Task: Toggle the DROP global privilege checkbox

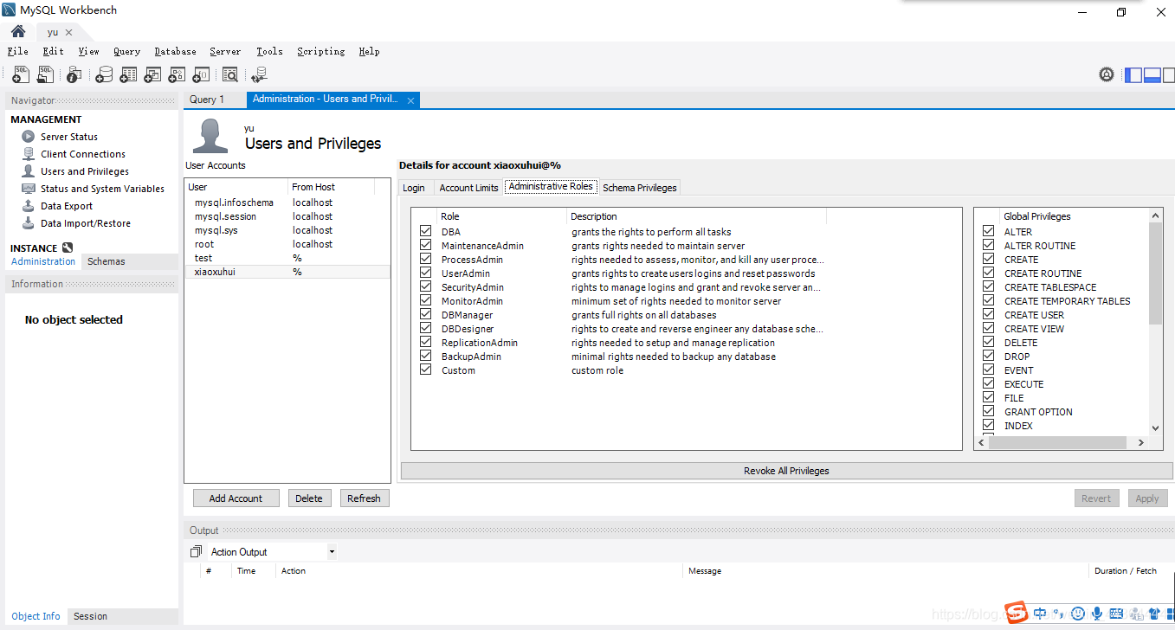Action: pos(988,356)
